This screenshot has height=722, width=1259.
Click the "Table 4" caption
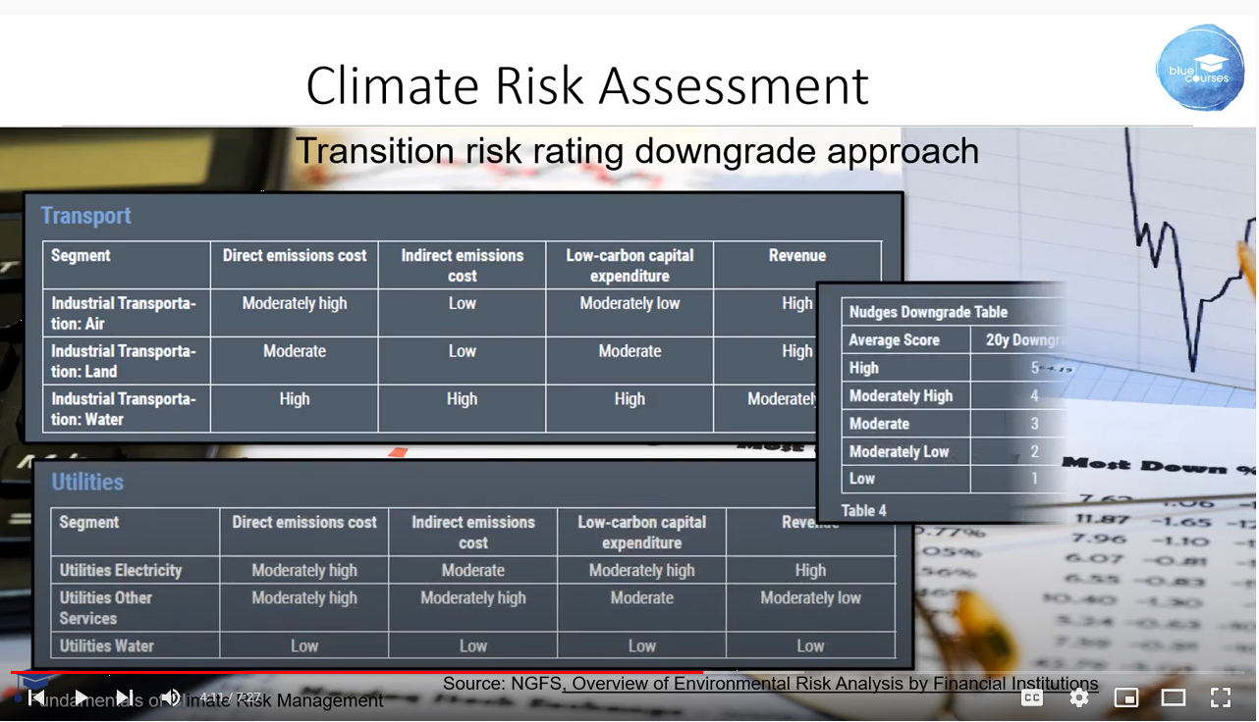pyautogui.click(x=864, y=510)
